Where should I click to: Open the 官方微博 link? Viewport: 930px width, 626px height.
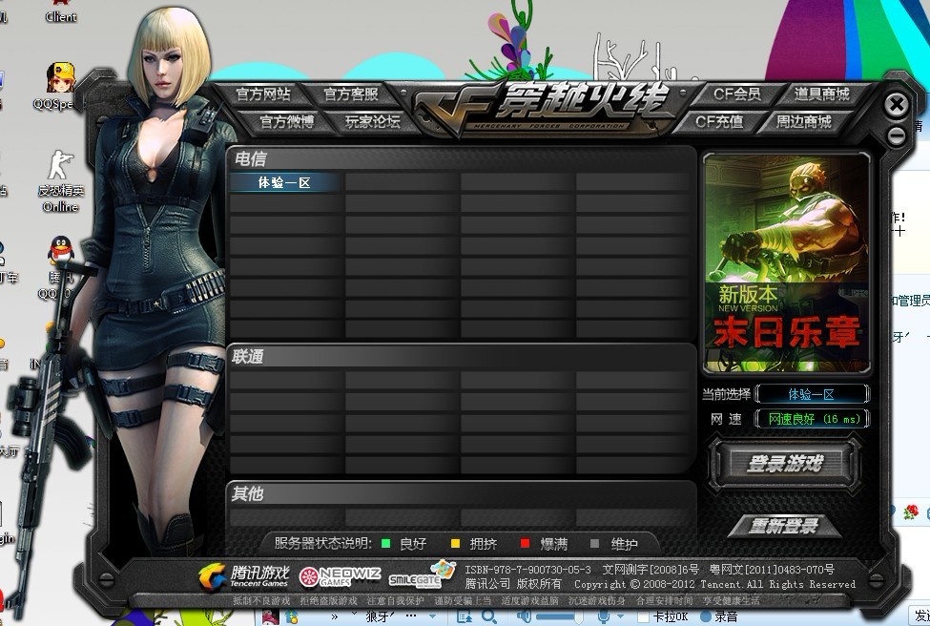(x=287, y=121)
